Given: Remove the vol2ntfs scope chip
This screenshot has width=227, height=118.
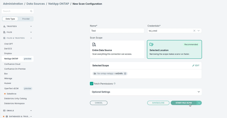Looking at the screenshot, I should pos(125,74).
